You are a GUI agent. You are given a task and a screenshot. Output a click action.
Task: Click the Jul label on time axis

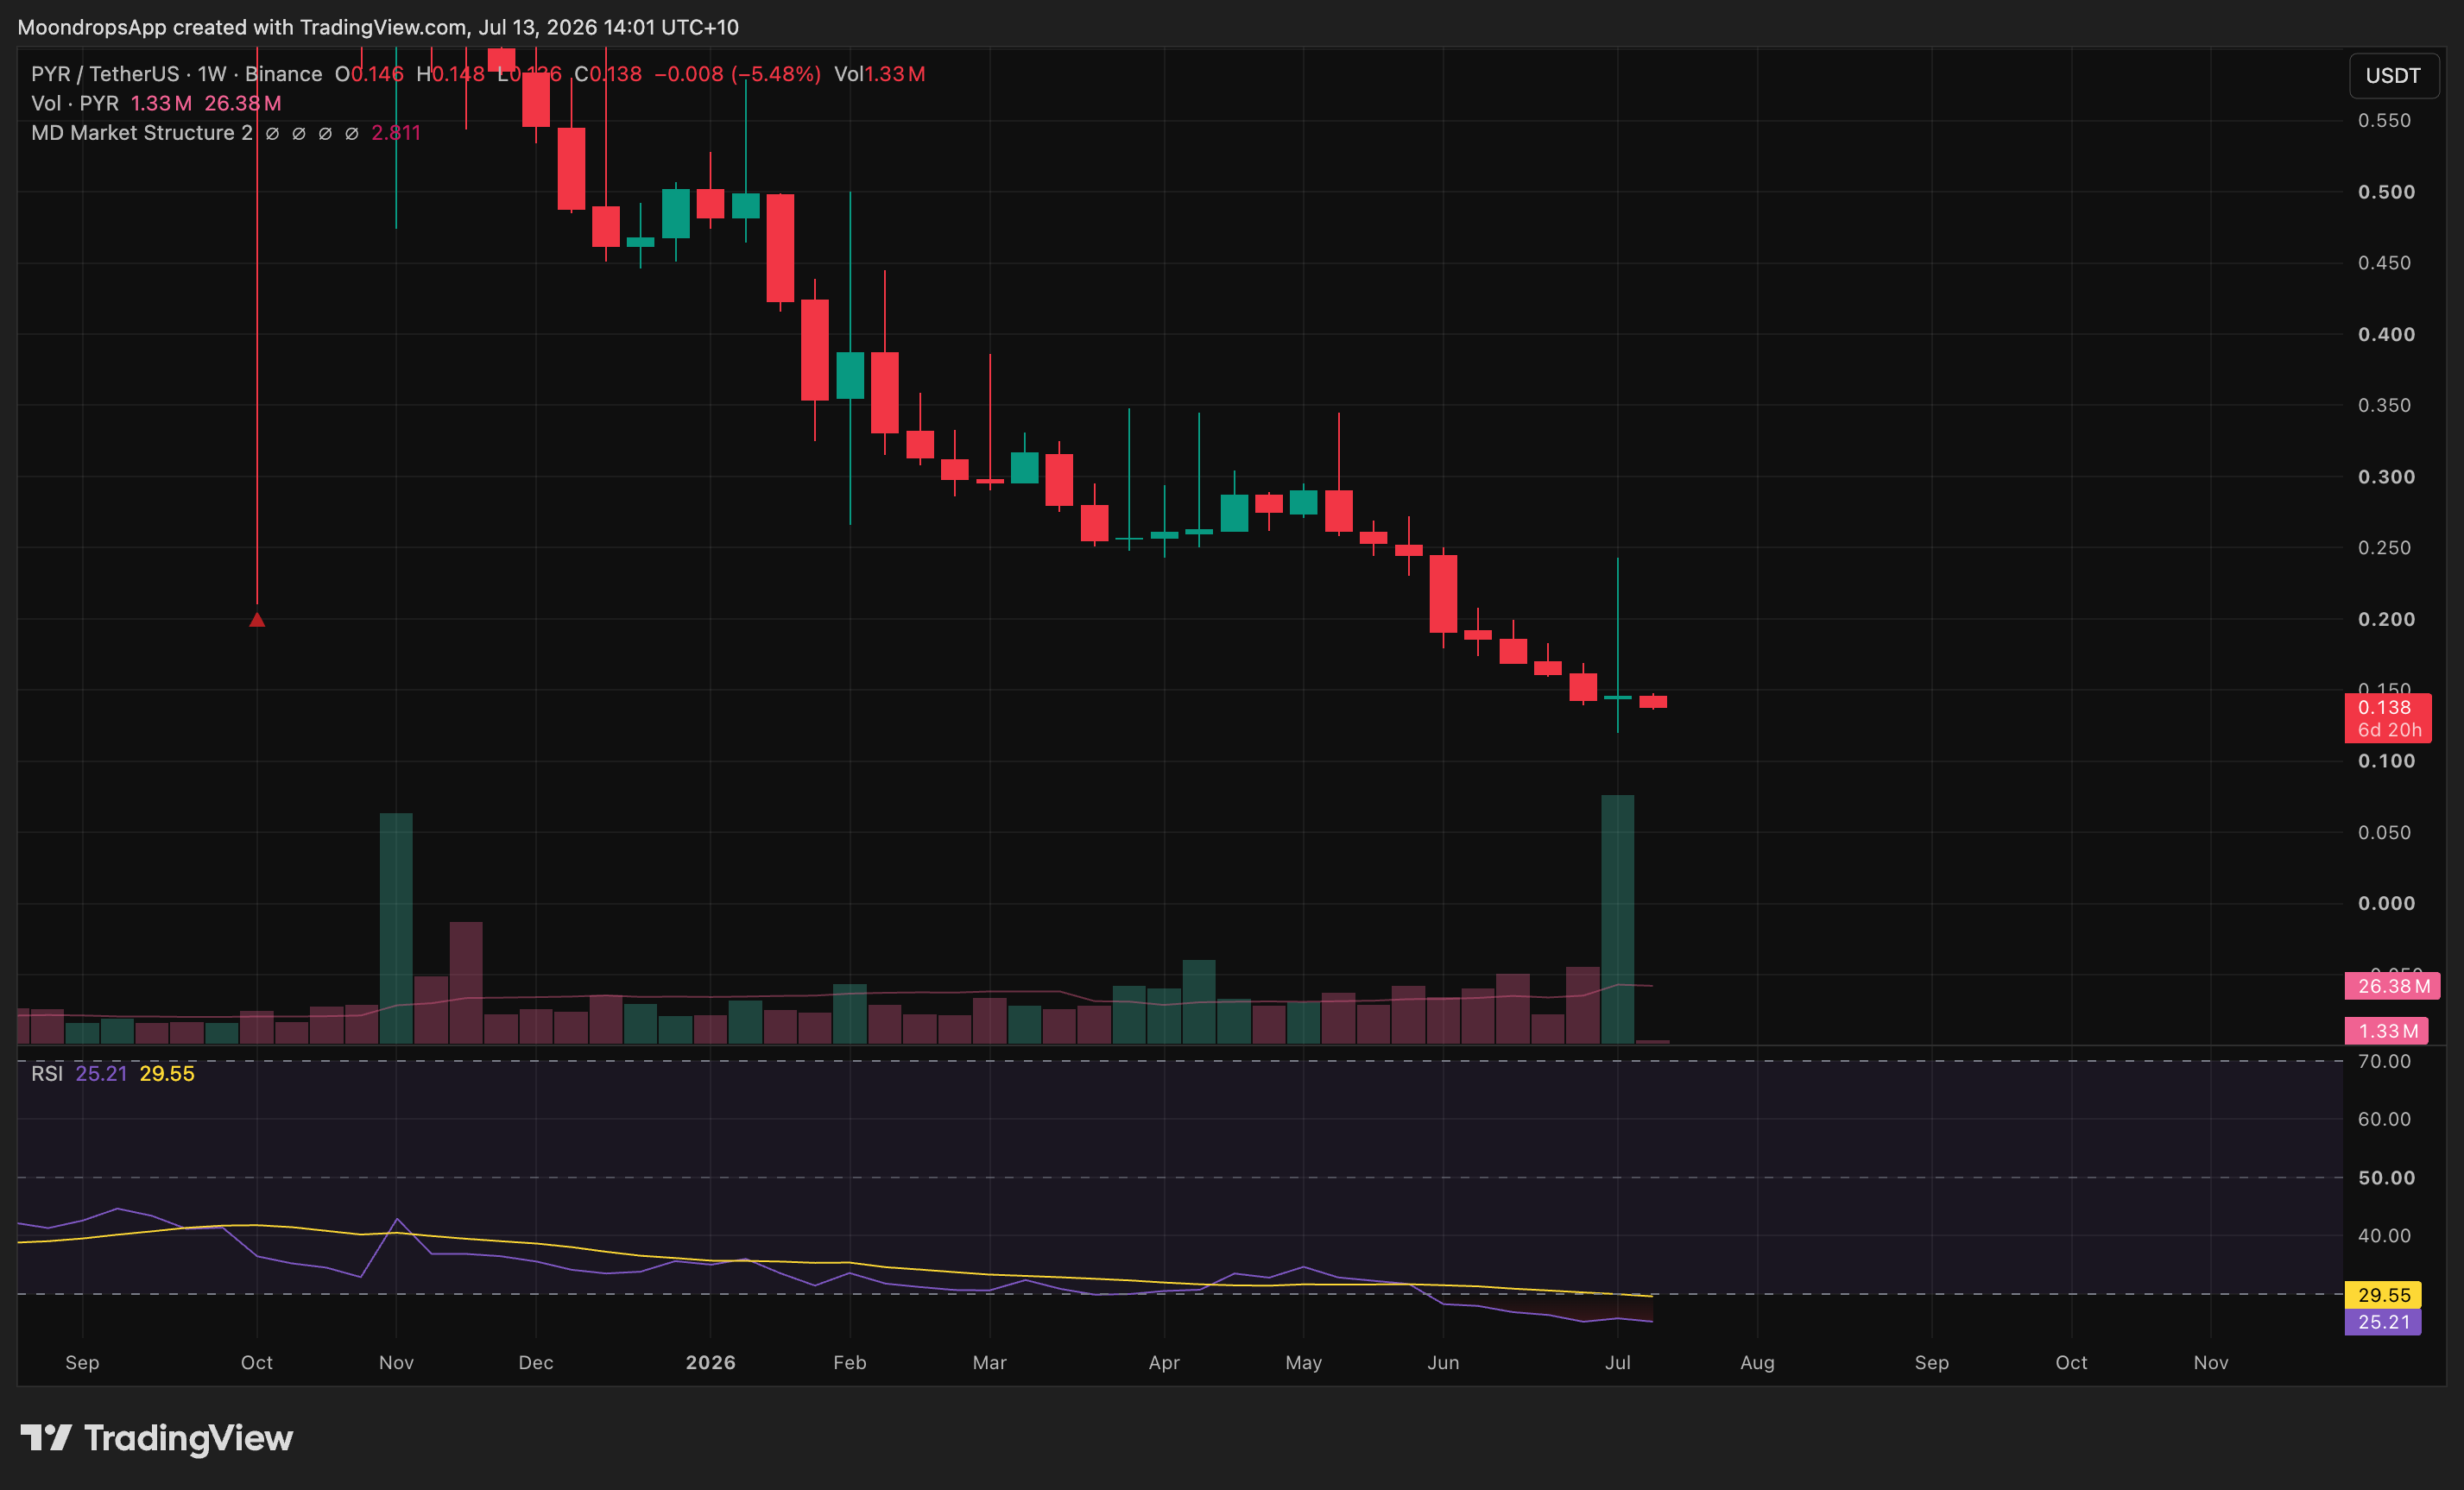point(1617,1362)
